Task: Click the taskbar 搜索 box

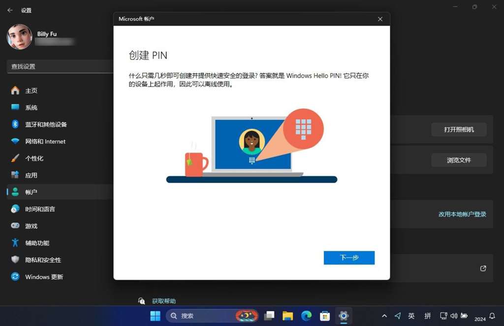Action: 212,316
